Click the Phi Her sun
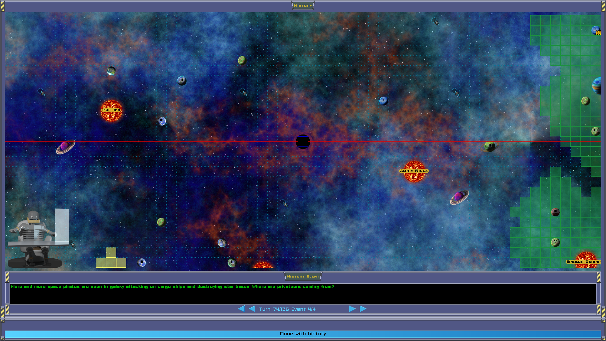Image resolution: width=606 pixels, height=341 pixels. (111, 111)
